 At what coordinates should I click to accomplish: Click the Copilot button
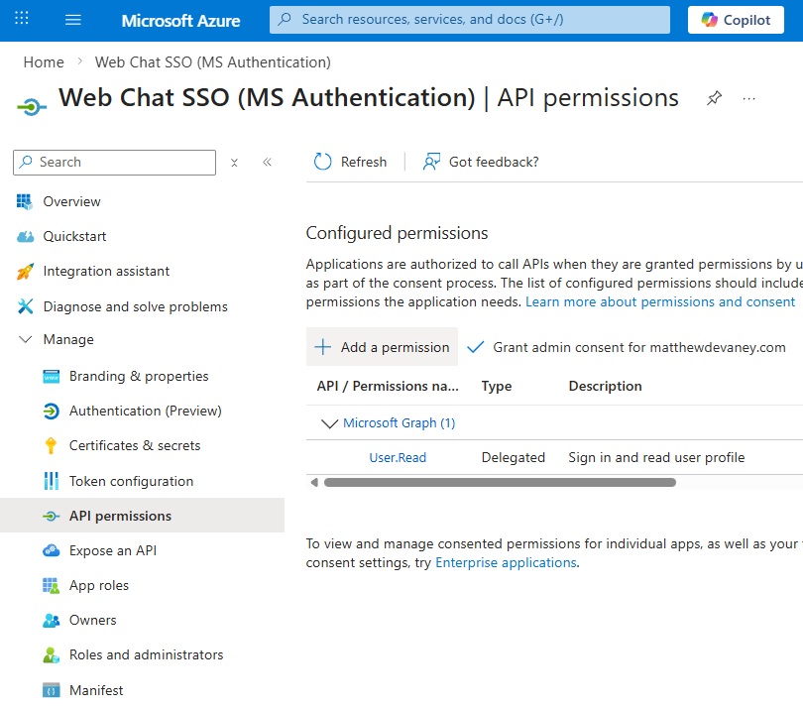pyautogui.click(x=736, y=20)
